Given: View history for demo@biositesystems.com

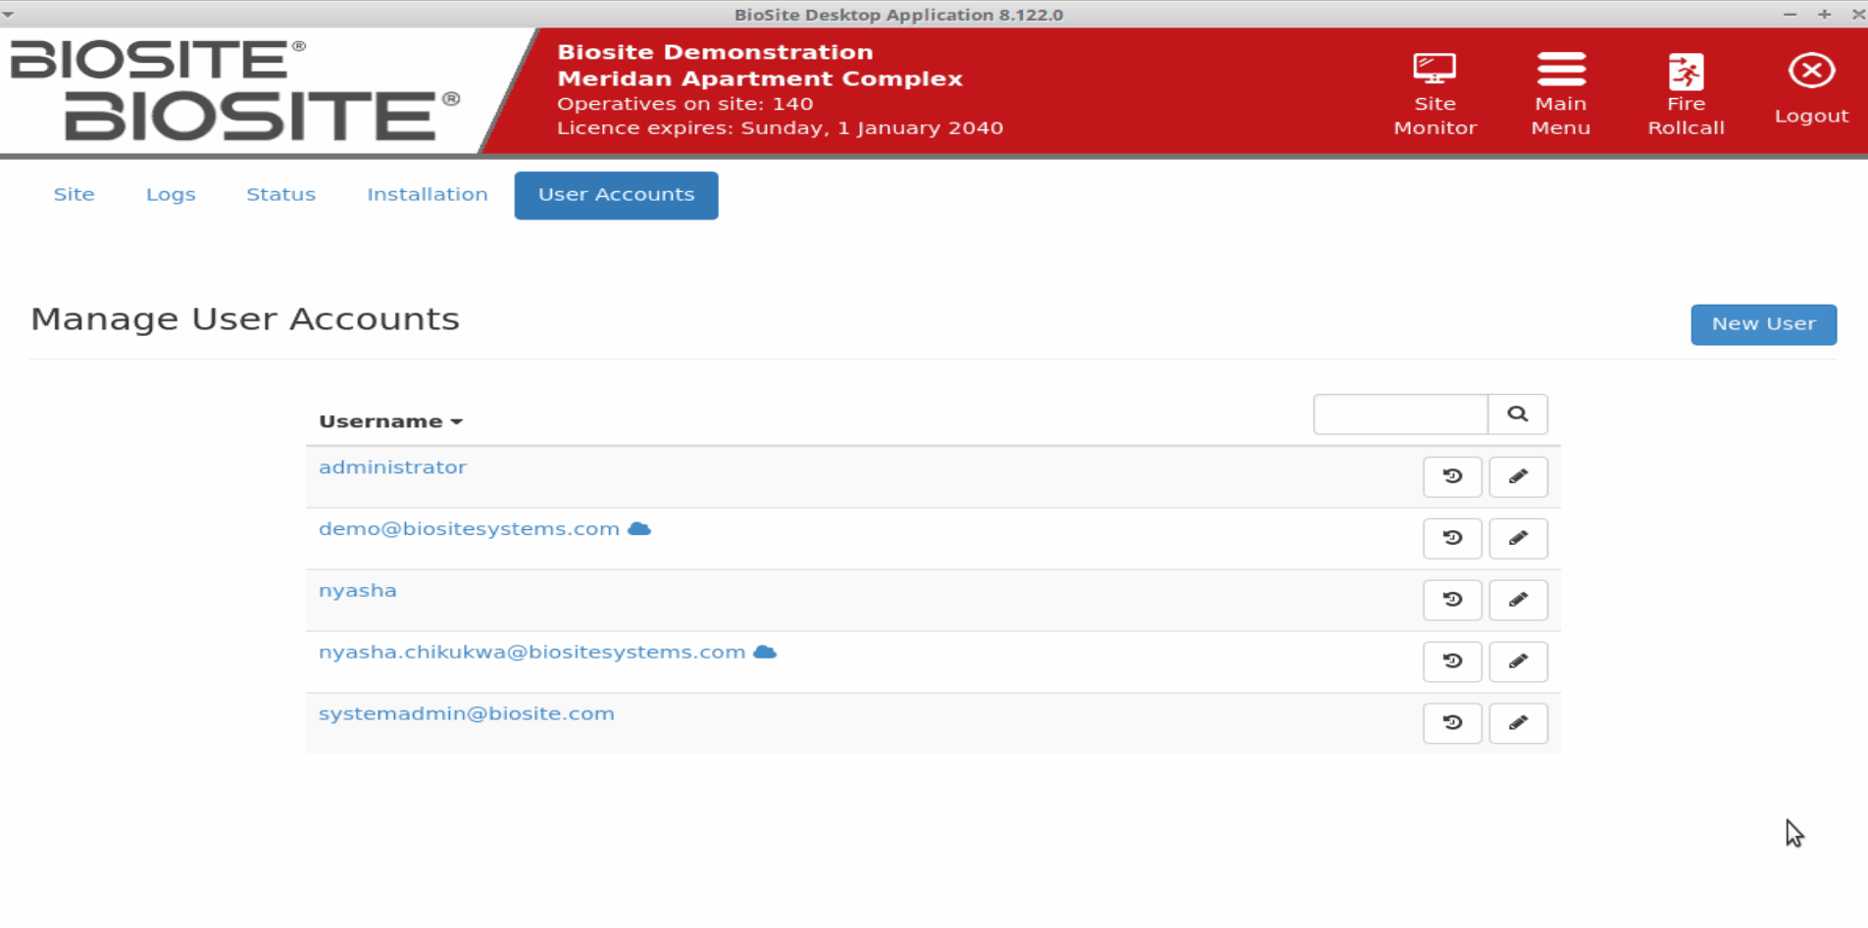Looking at the screenshot, I should 1452,539.
